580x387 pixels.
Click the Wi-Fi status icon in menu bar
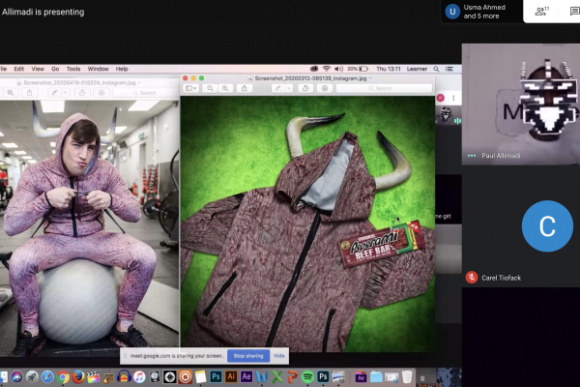click(x=327, y=69)
